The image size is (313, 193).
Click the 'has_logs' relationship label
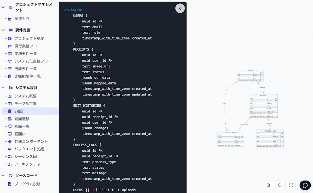click(269, 123)
